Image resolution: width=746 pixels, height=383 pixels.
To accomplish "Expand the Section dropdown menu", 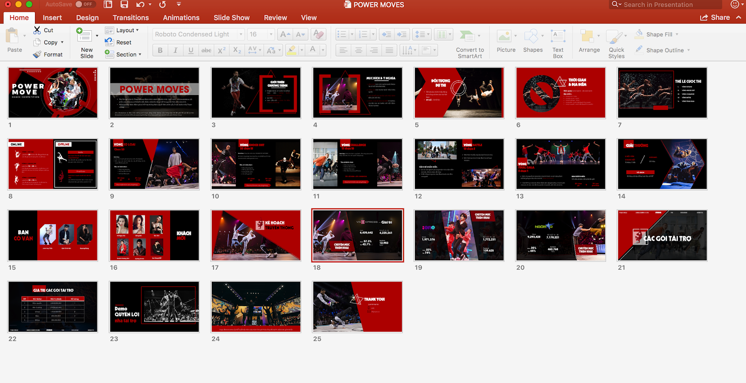I will (124, 55).
